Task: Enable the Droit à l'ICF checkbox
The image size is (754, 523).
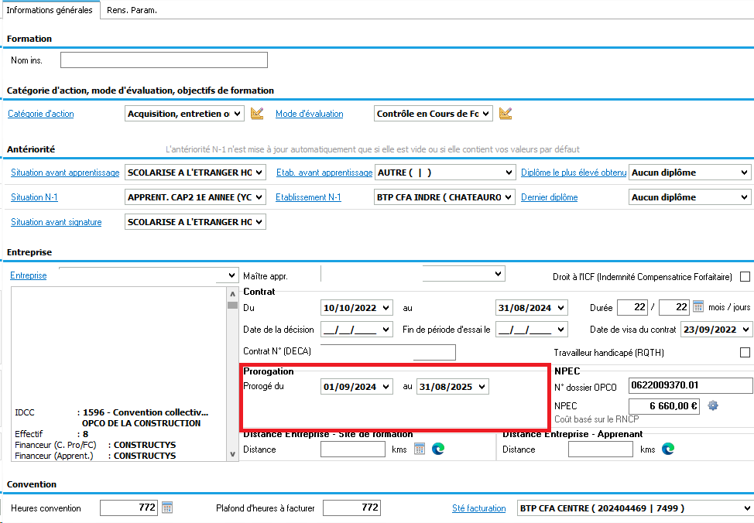Action: point(745,276)
